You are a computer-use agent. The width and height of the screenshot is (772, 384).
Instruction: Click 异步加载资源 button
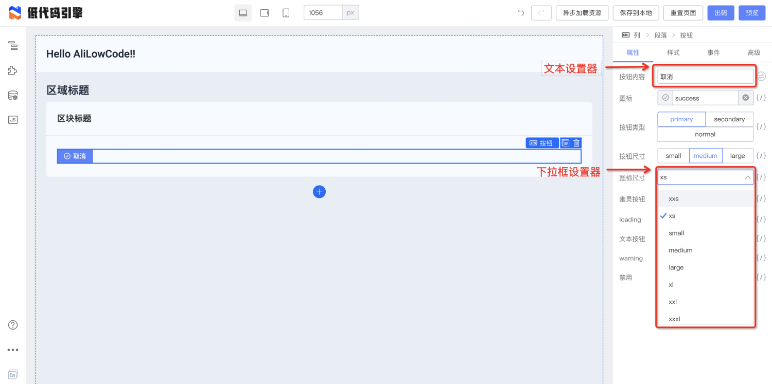click(x=582, y=13)
